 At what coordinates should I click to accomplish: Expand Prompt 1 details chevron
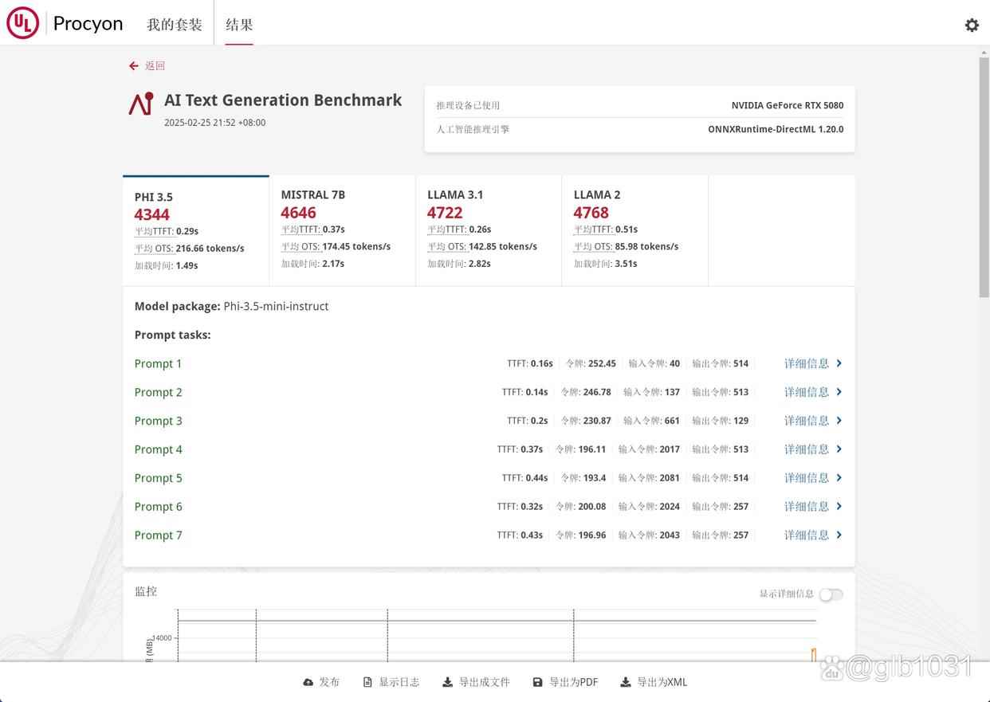click(839, 363)
